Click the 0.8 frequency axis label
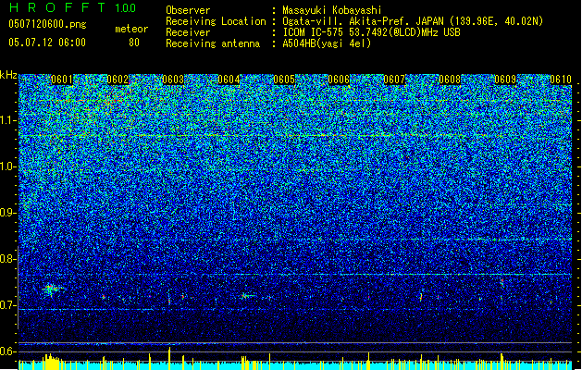The height and width of the screenshot is (370, 582). pos(7,259)
